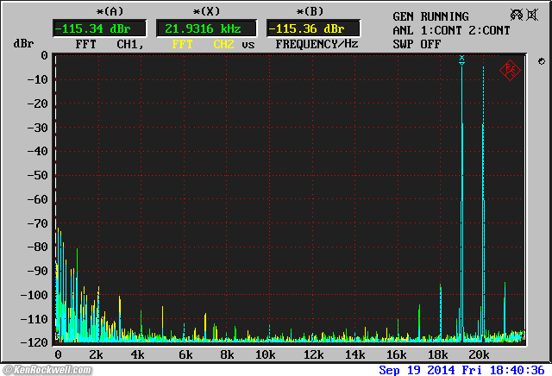Viewport: 552px width, 376px height.
Task: Click the small circle marker right of graph
Action: click(540, 61)
